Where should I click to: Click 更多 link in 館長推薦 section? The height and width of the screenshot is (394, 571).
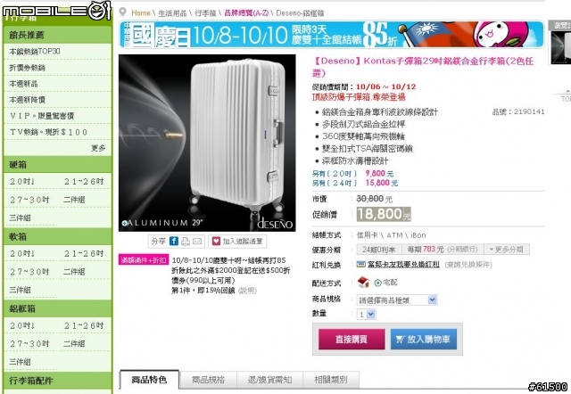tap(98, 148)
